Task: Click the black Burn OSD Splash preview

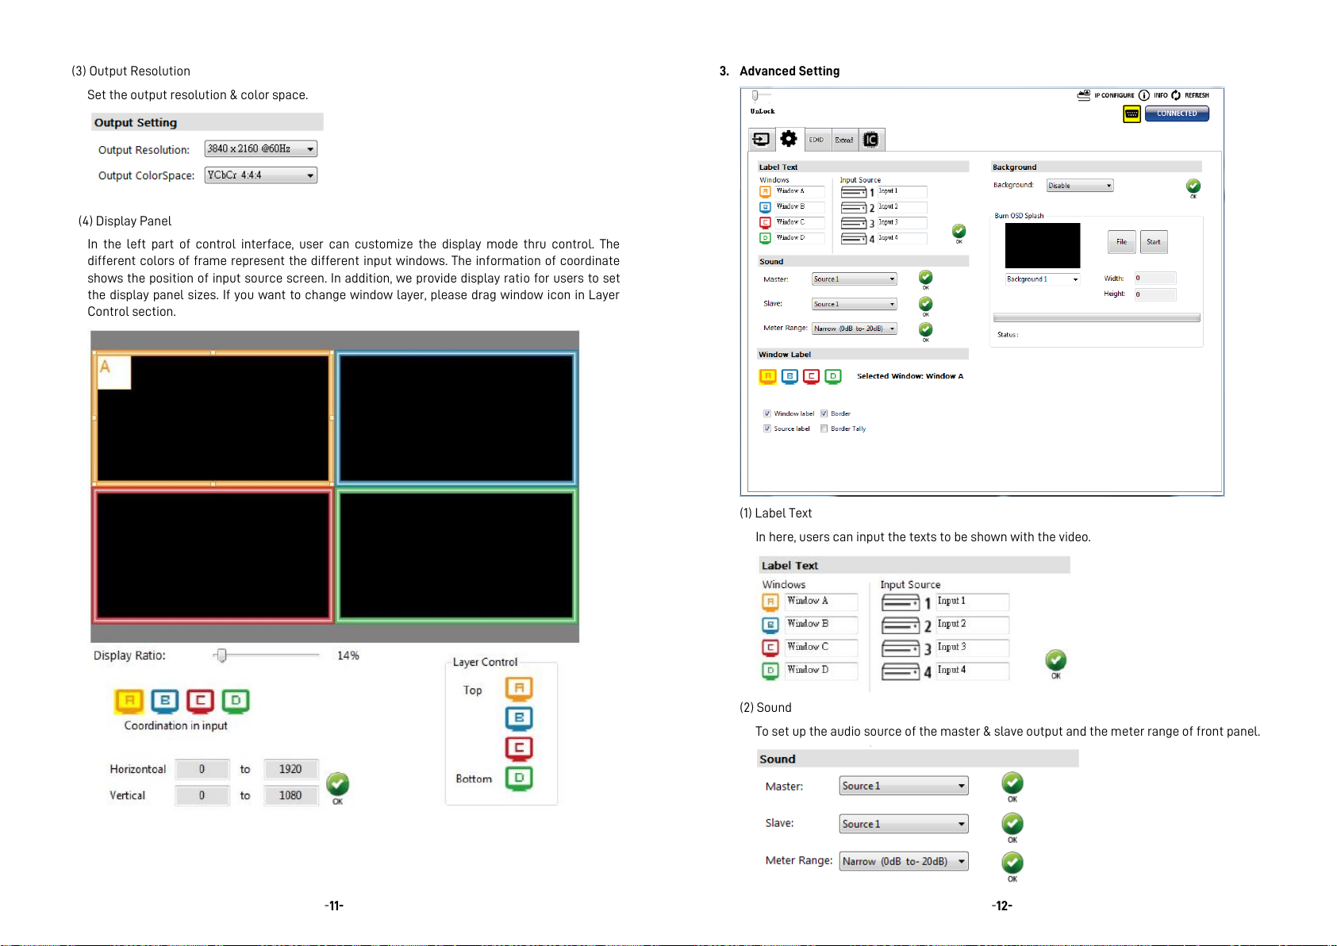Action: coord(1043,246)
